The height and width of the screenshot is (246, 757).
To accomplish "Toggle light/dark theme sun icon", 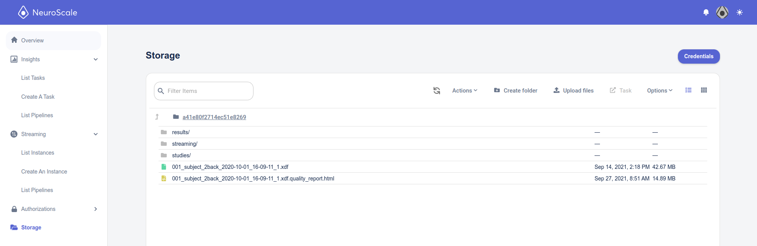I will [740, 12].
